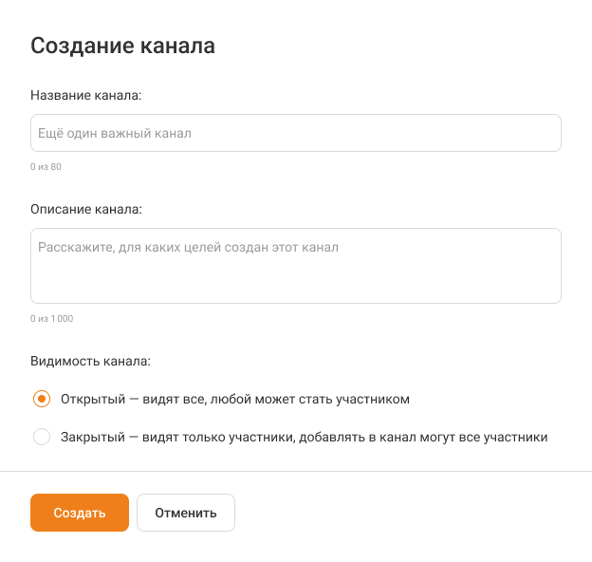The height and width of the screenshot is (562, 592).
Task: Click into the channel description textarea
Action: 295,266
